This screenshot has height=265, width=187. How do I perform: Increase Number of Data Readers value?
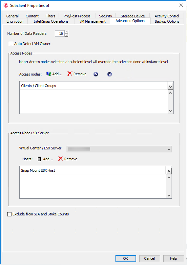tap(67, 32)
